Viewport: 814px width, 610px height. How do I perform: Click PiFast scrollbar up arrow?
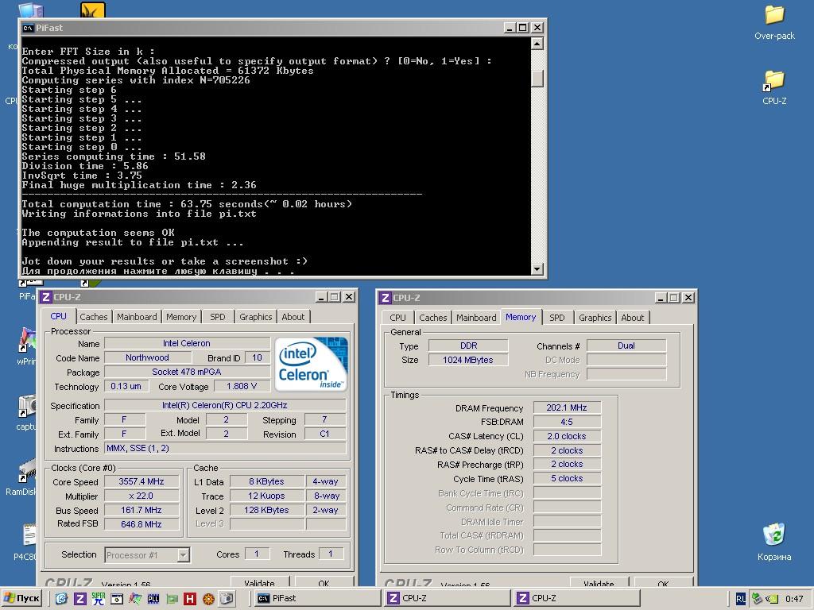point(537,44)
